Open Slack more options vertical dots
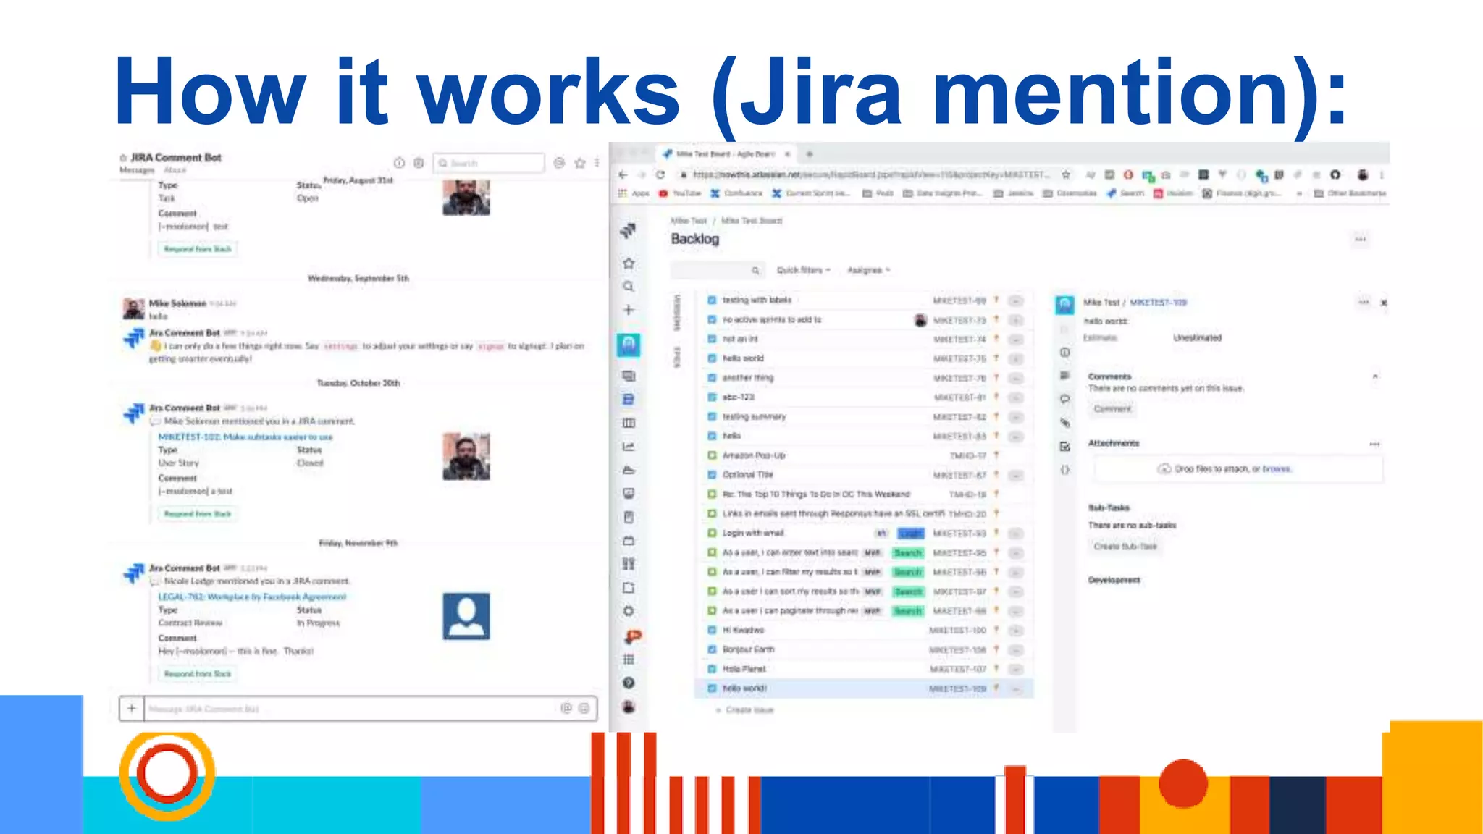The image size is (1483, 834). tap(597, 163)
